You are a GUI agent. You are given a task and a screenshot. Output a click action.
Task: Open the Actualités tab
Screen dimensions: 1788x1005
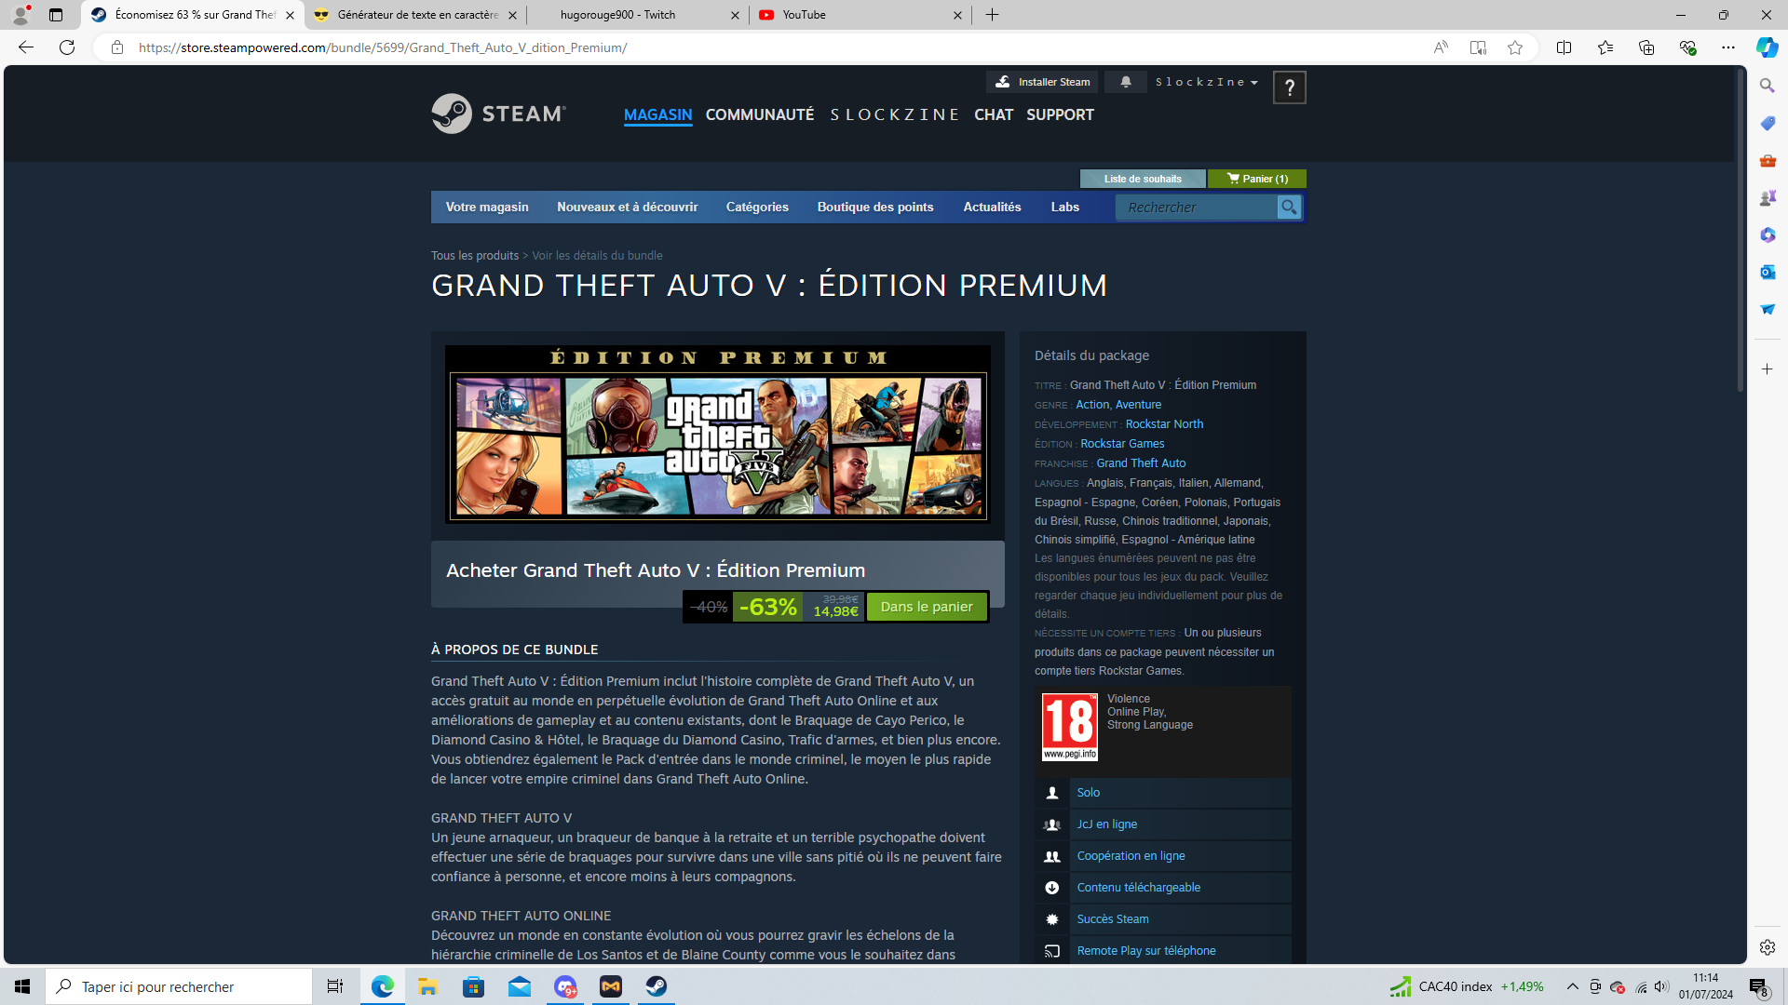pos(993,208)
